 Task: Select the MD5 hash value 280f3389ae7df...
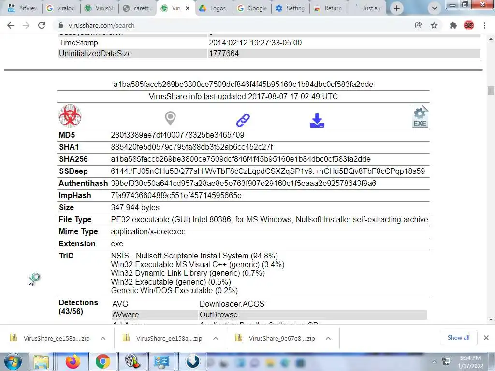(x=177, y=135)
